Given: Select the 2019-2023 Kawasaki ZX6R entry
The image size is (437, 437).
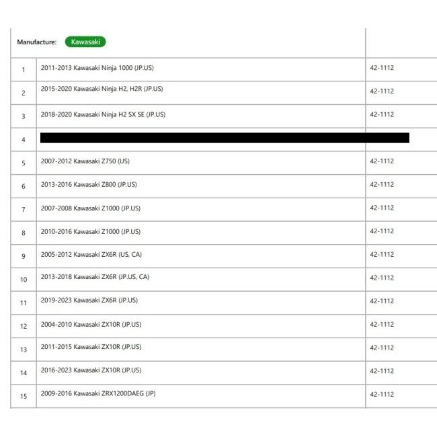Looking at the screenshot, I should (89, 300).
